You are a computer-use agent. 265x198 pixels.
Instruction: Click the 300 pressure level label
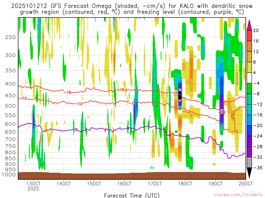coord(10,55)
